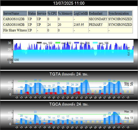Select the % CPU column header
This screenshot has width=138, height=130.
[52, 13]
